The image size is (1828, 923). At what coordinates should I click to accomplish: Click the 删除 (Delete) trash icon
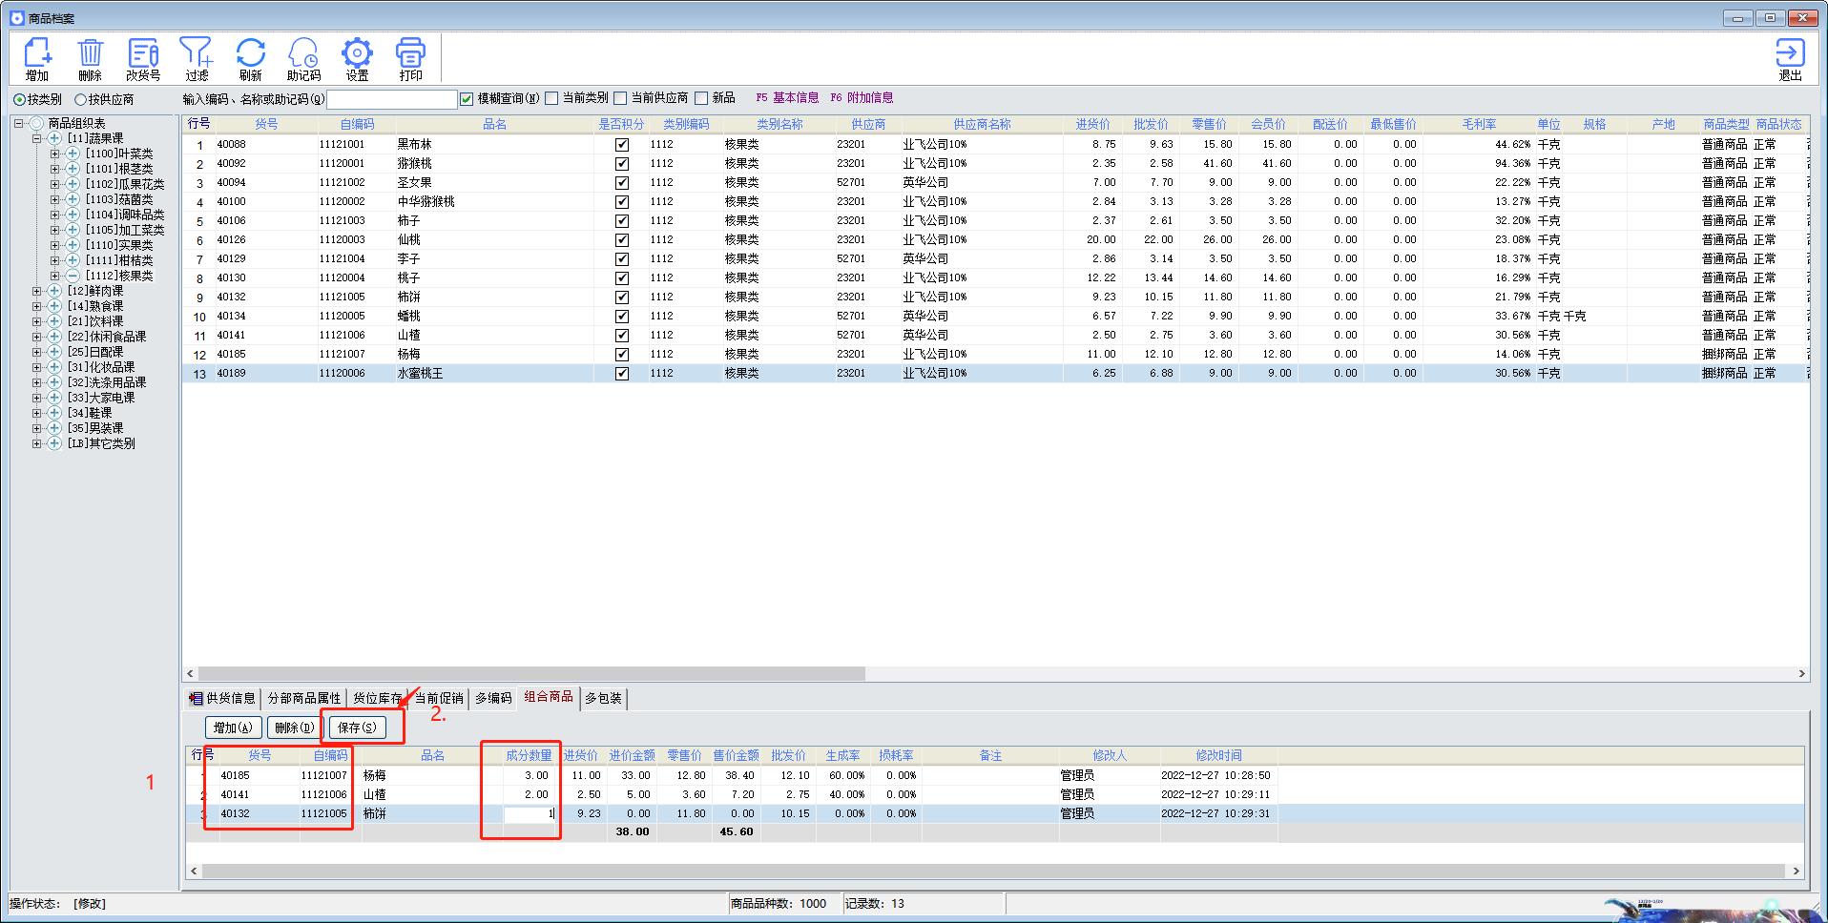click(x=90, y=59)
